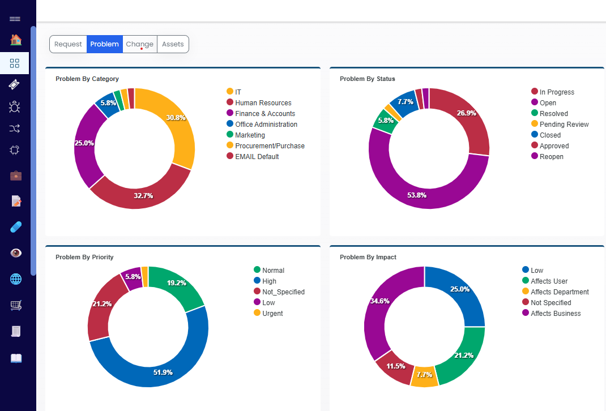Click the Problem By Status title
This screenshot has height=411, width=606.
pos(367,79)
